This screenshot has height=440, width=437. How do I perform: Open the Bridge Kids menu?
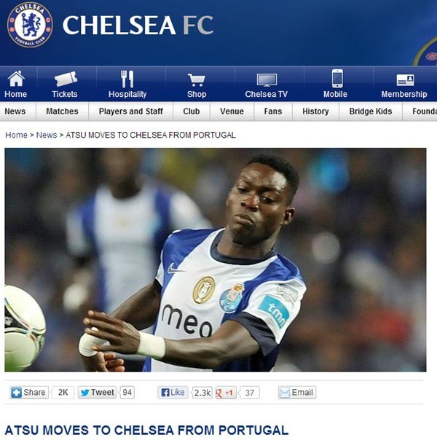pyautogui.click(x=371, y=111)
